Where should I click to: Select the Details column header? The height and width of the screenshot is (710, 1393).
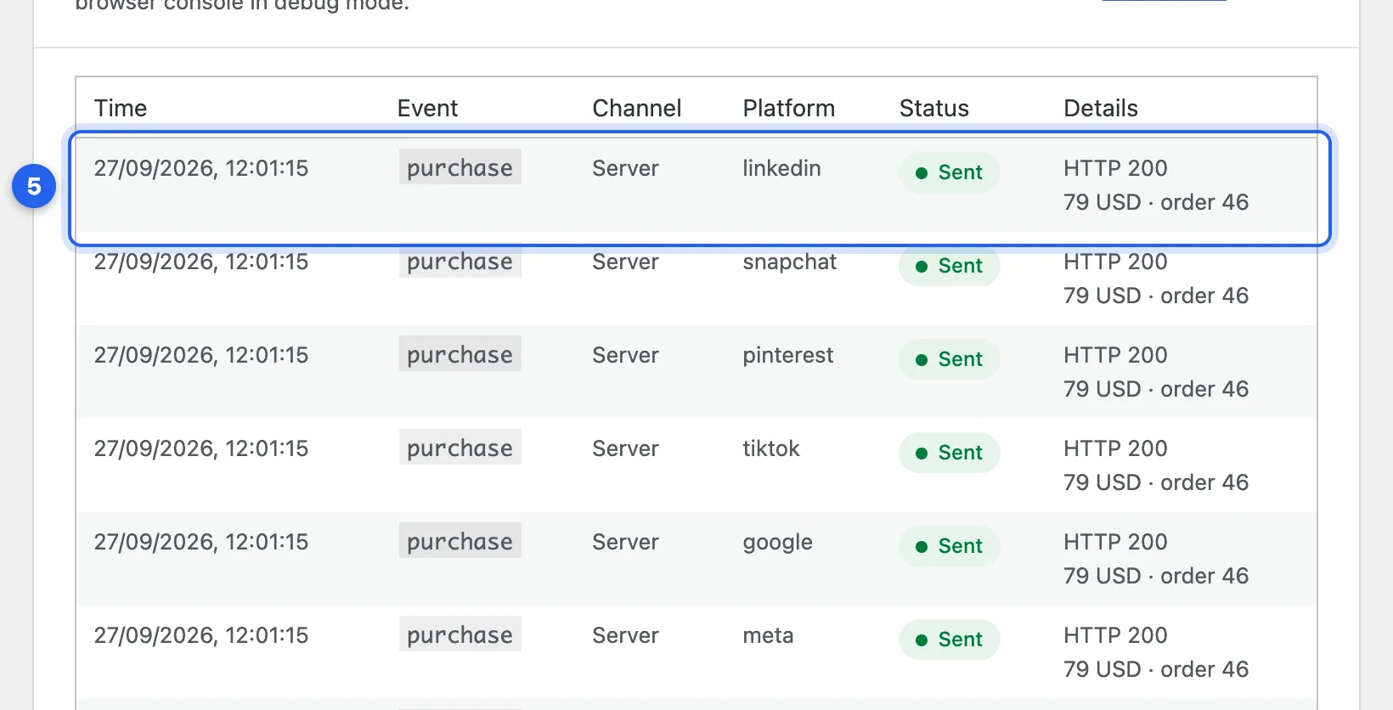click(1101, 109)
